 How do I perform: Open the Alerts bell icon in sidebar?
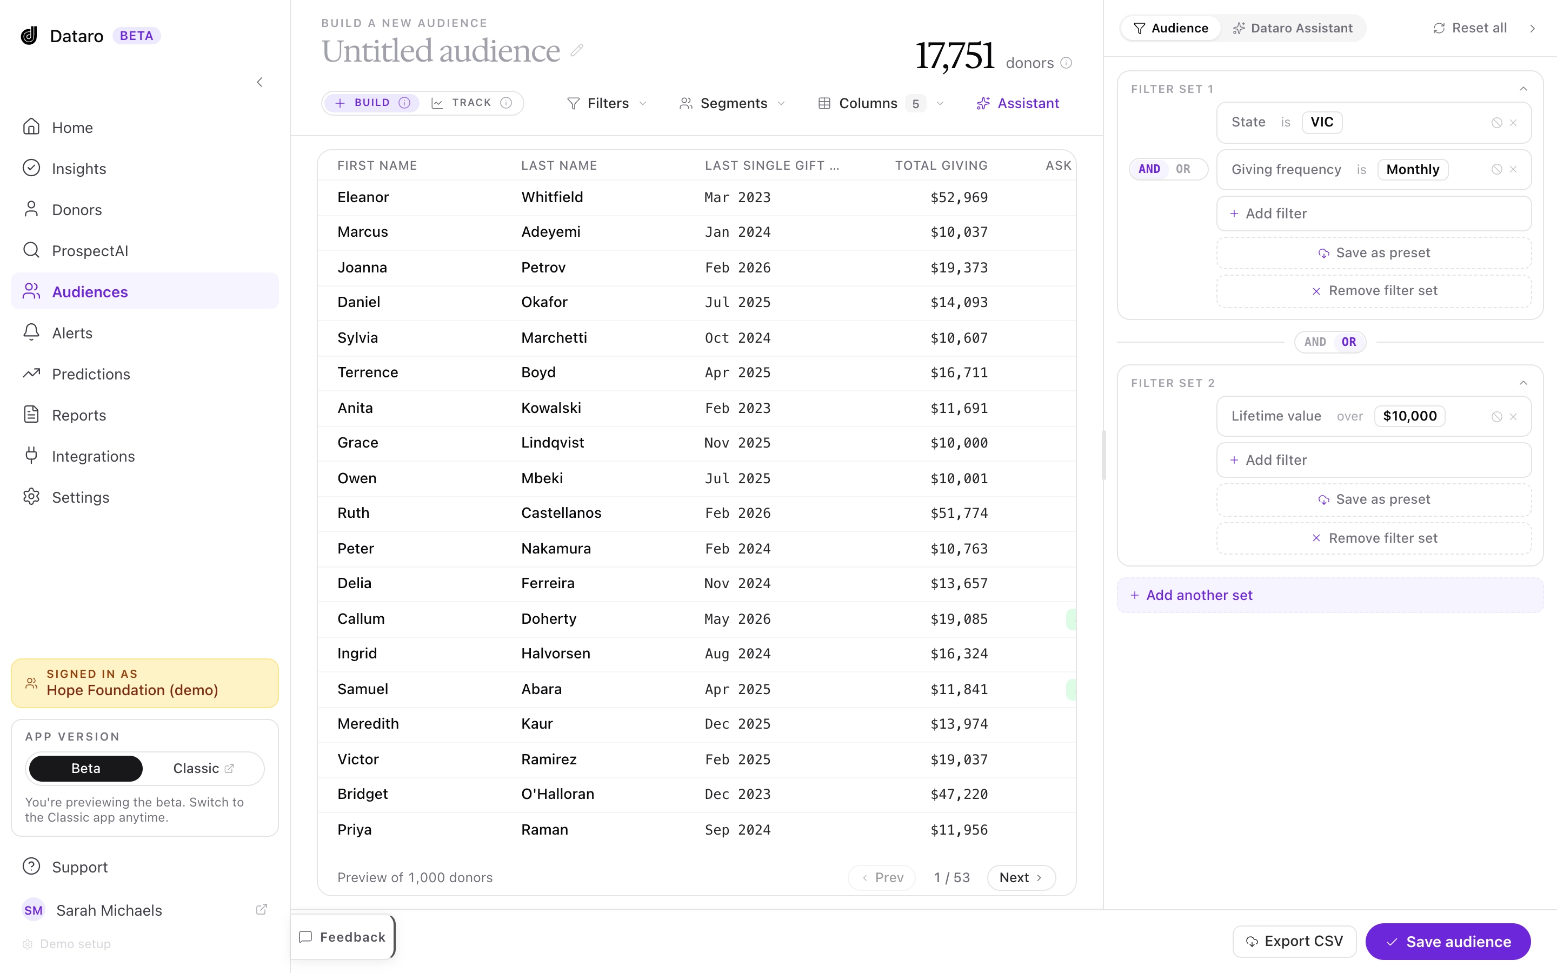[x=31, y=332]
